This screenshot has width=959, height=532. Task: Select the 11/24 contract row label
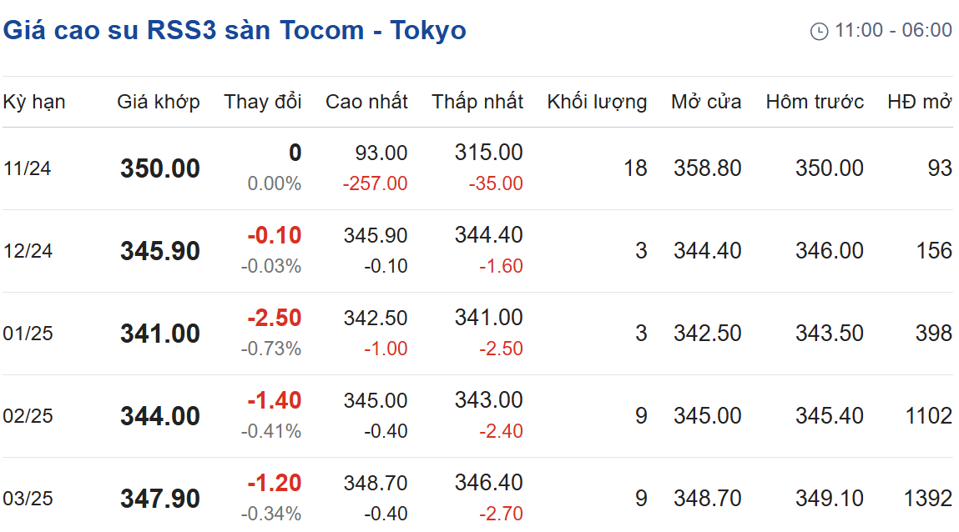click(27, 168)
